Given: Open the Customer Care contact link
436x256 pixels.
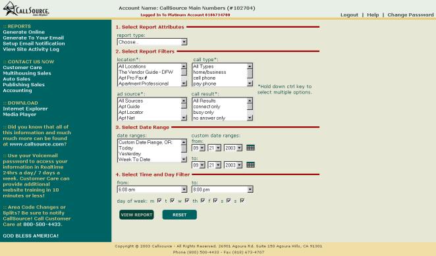Looking at the screenshot, I should coord(22,68).
